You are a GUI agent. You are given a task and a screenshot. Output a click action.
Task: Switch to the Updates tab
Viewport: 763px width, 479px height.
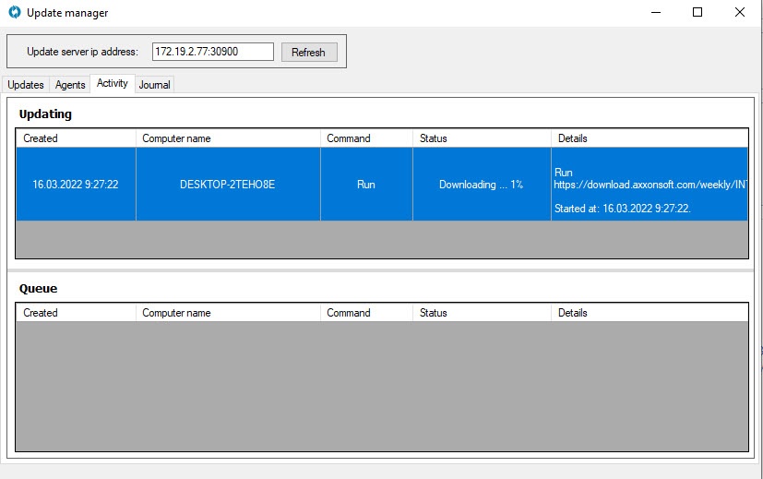[x=26, y=85]
